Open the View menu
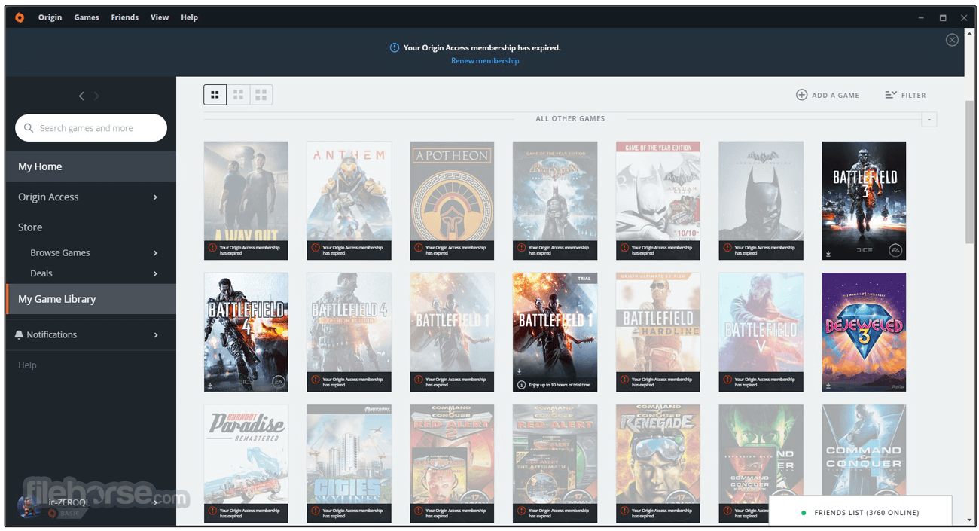Screen dimensions: 979x531 [160, 17]
